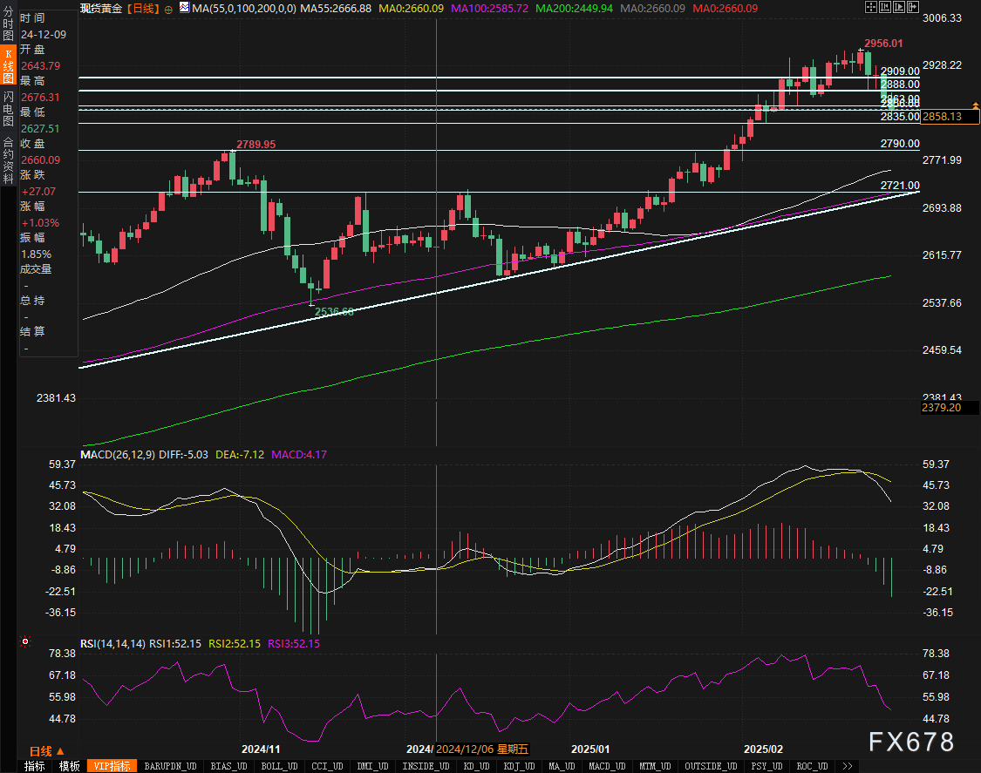Click the red sun marker icon near RSI
Image resolution: width=981 pixels, height=773 pixels.
25,642
